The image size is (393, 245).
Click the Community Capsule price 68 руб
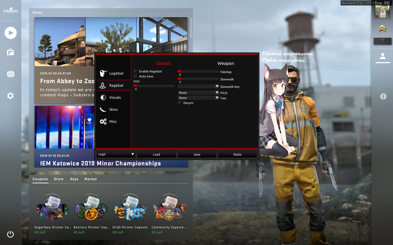tap(157, 232)
